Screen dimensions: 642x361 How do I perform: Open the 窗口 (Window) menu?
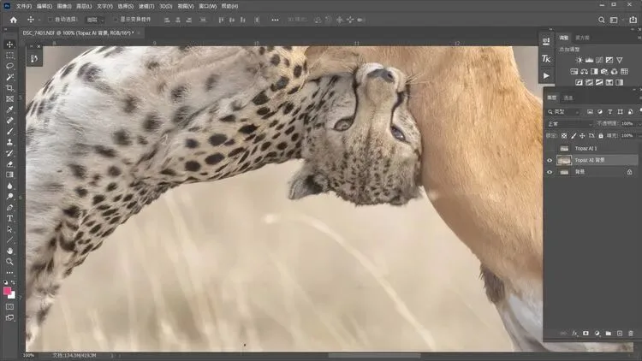click(x=208, y=6)
